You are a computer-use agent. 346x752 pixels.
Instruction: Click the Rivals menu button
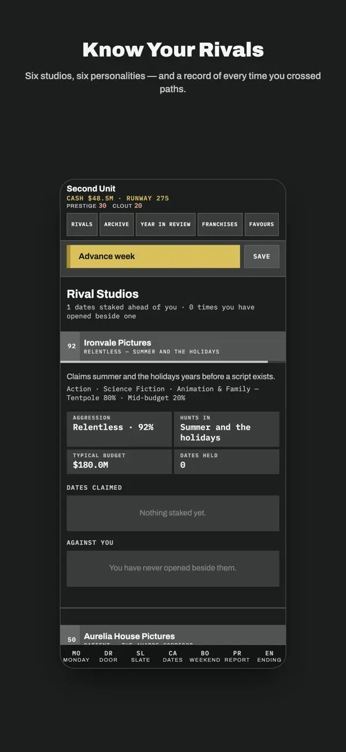click(82, 224)
